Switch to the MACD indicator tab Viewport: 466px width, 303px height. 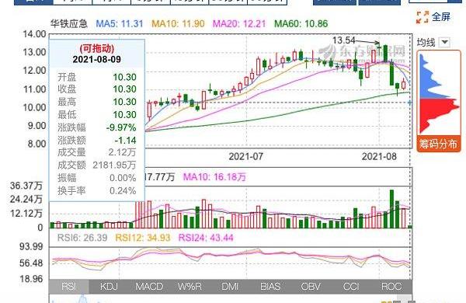click(149, 287)
